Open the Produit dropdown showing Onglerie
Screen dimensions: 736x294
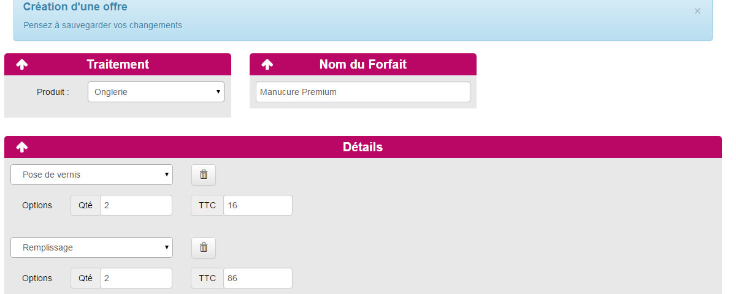click(156, 92)
